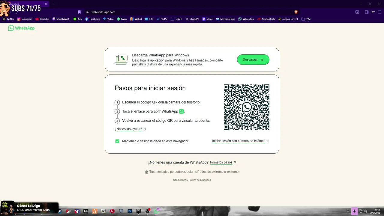The width and height of the screenshot is (384, 216).
Task: Open the blue shield app in taskbar
Action: [121, 211]
